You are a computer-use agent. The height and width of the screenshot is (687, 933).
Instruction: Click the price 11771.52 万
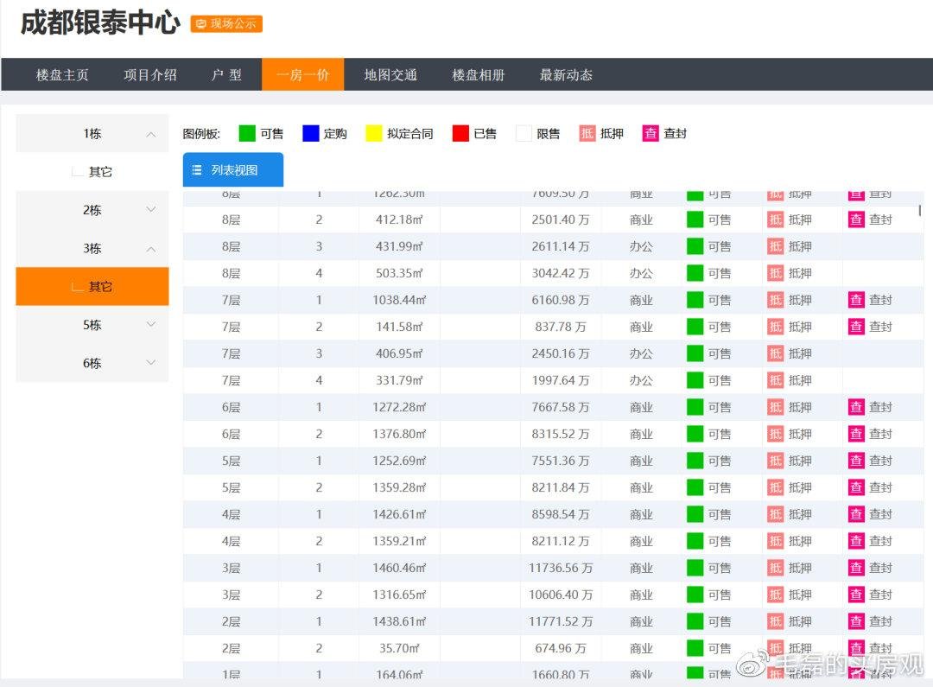561,621
